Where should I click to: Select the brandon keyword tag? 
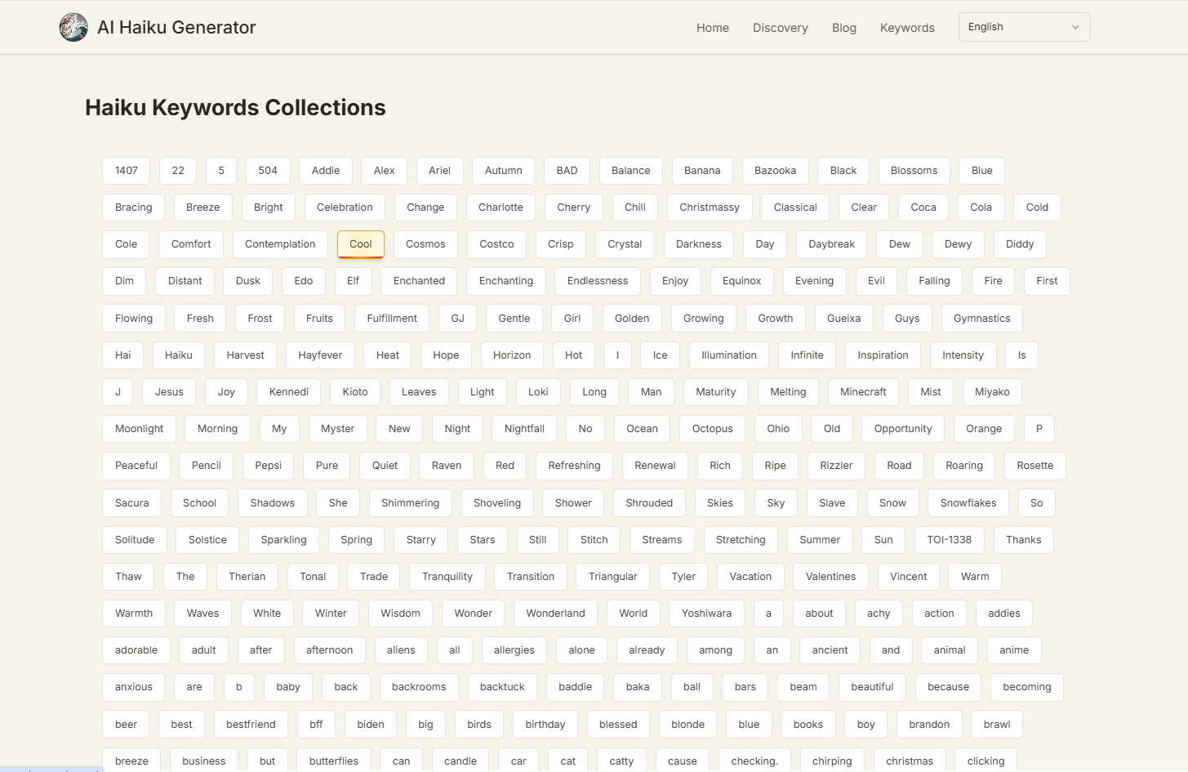[928, 725]
